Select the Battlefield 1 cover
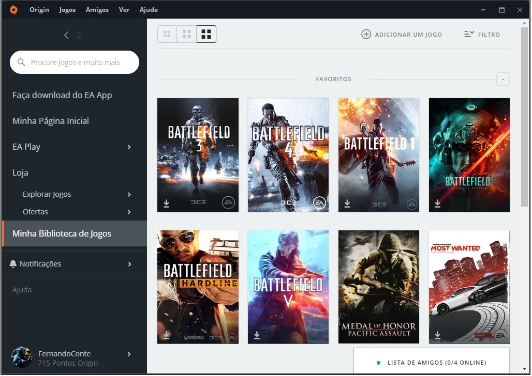 [379, 155]
